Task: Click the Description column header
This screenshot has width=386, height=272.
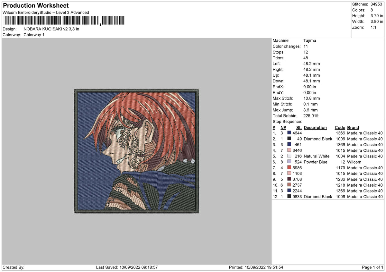Action: click(315, 128)
